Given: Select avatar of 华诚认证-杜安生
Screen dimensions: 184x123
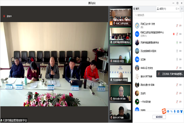Looking at the screenshot, I should point(137,68).
